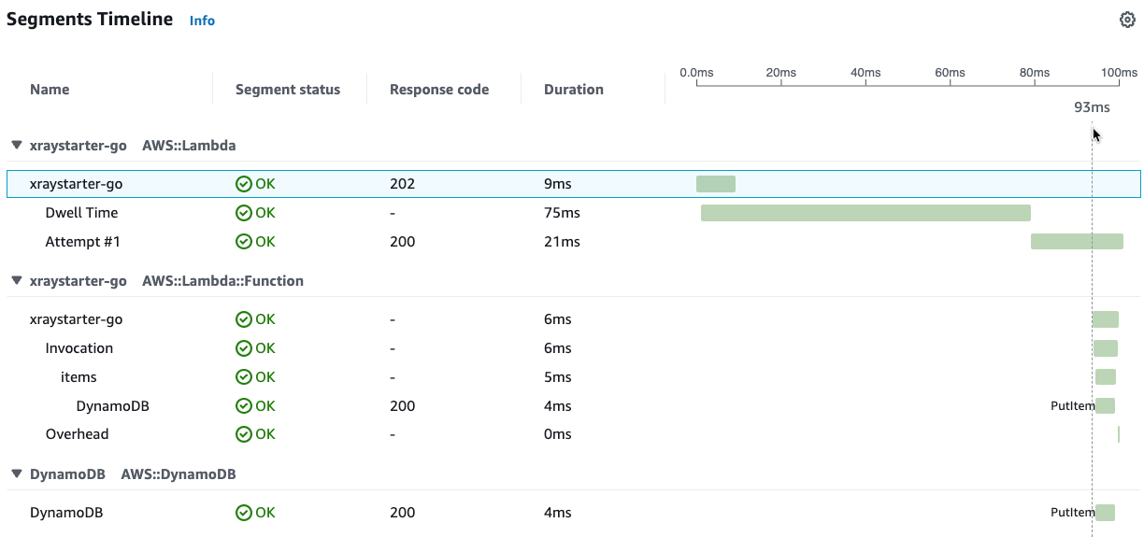This screenshot has height=537, width=1144.
Task: Click OK status icon in Invocation row
Action: pos(244,348)
